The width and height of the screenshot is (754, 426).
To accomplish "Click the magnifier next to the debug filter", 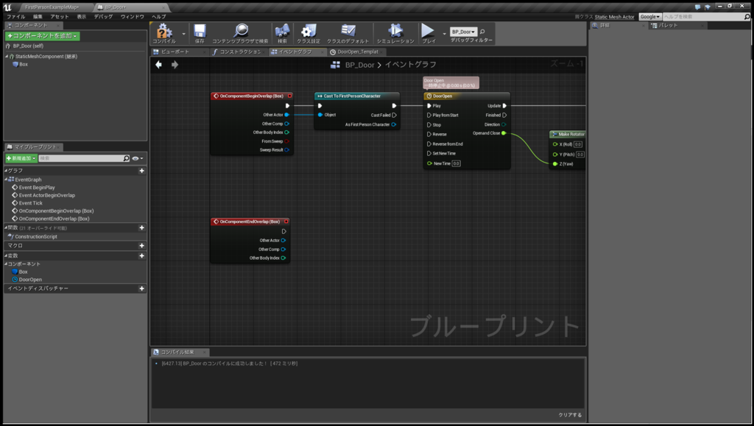I will 482,32.
